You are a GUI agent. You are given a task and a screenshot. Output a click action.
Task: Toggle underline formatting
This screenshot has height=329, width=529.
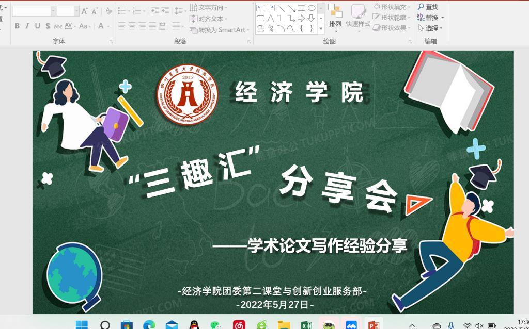(37, 26)
